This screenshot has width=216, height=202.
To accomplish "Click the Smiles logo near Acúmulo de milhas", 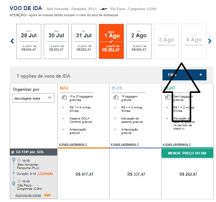I will (x=47, y=195).
